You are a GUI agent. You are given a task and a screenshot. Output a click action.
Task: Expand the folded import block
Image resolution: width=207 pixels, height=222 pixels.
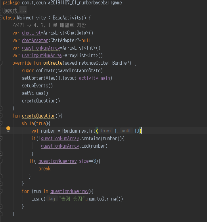1,10
